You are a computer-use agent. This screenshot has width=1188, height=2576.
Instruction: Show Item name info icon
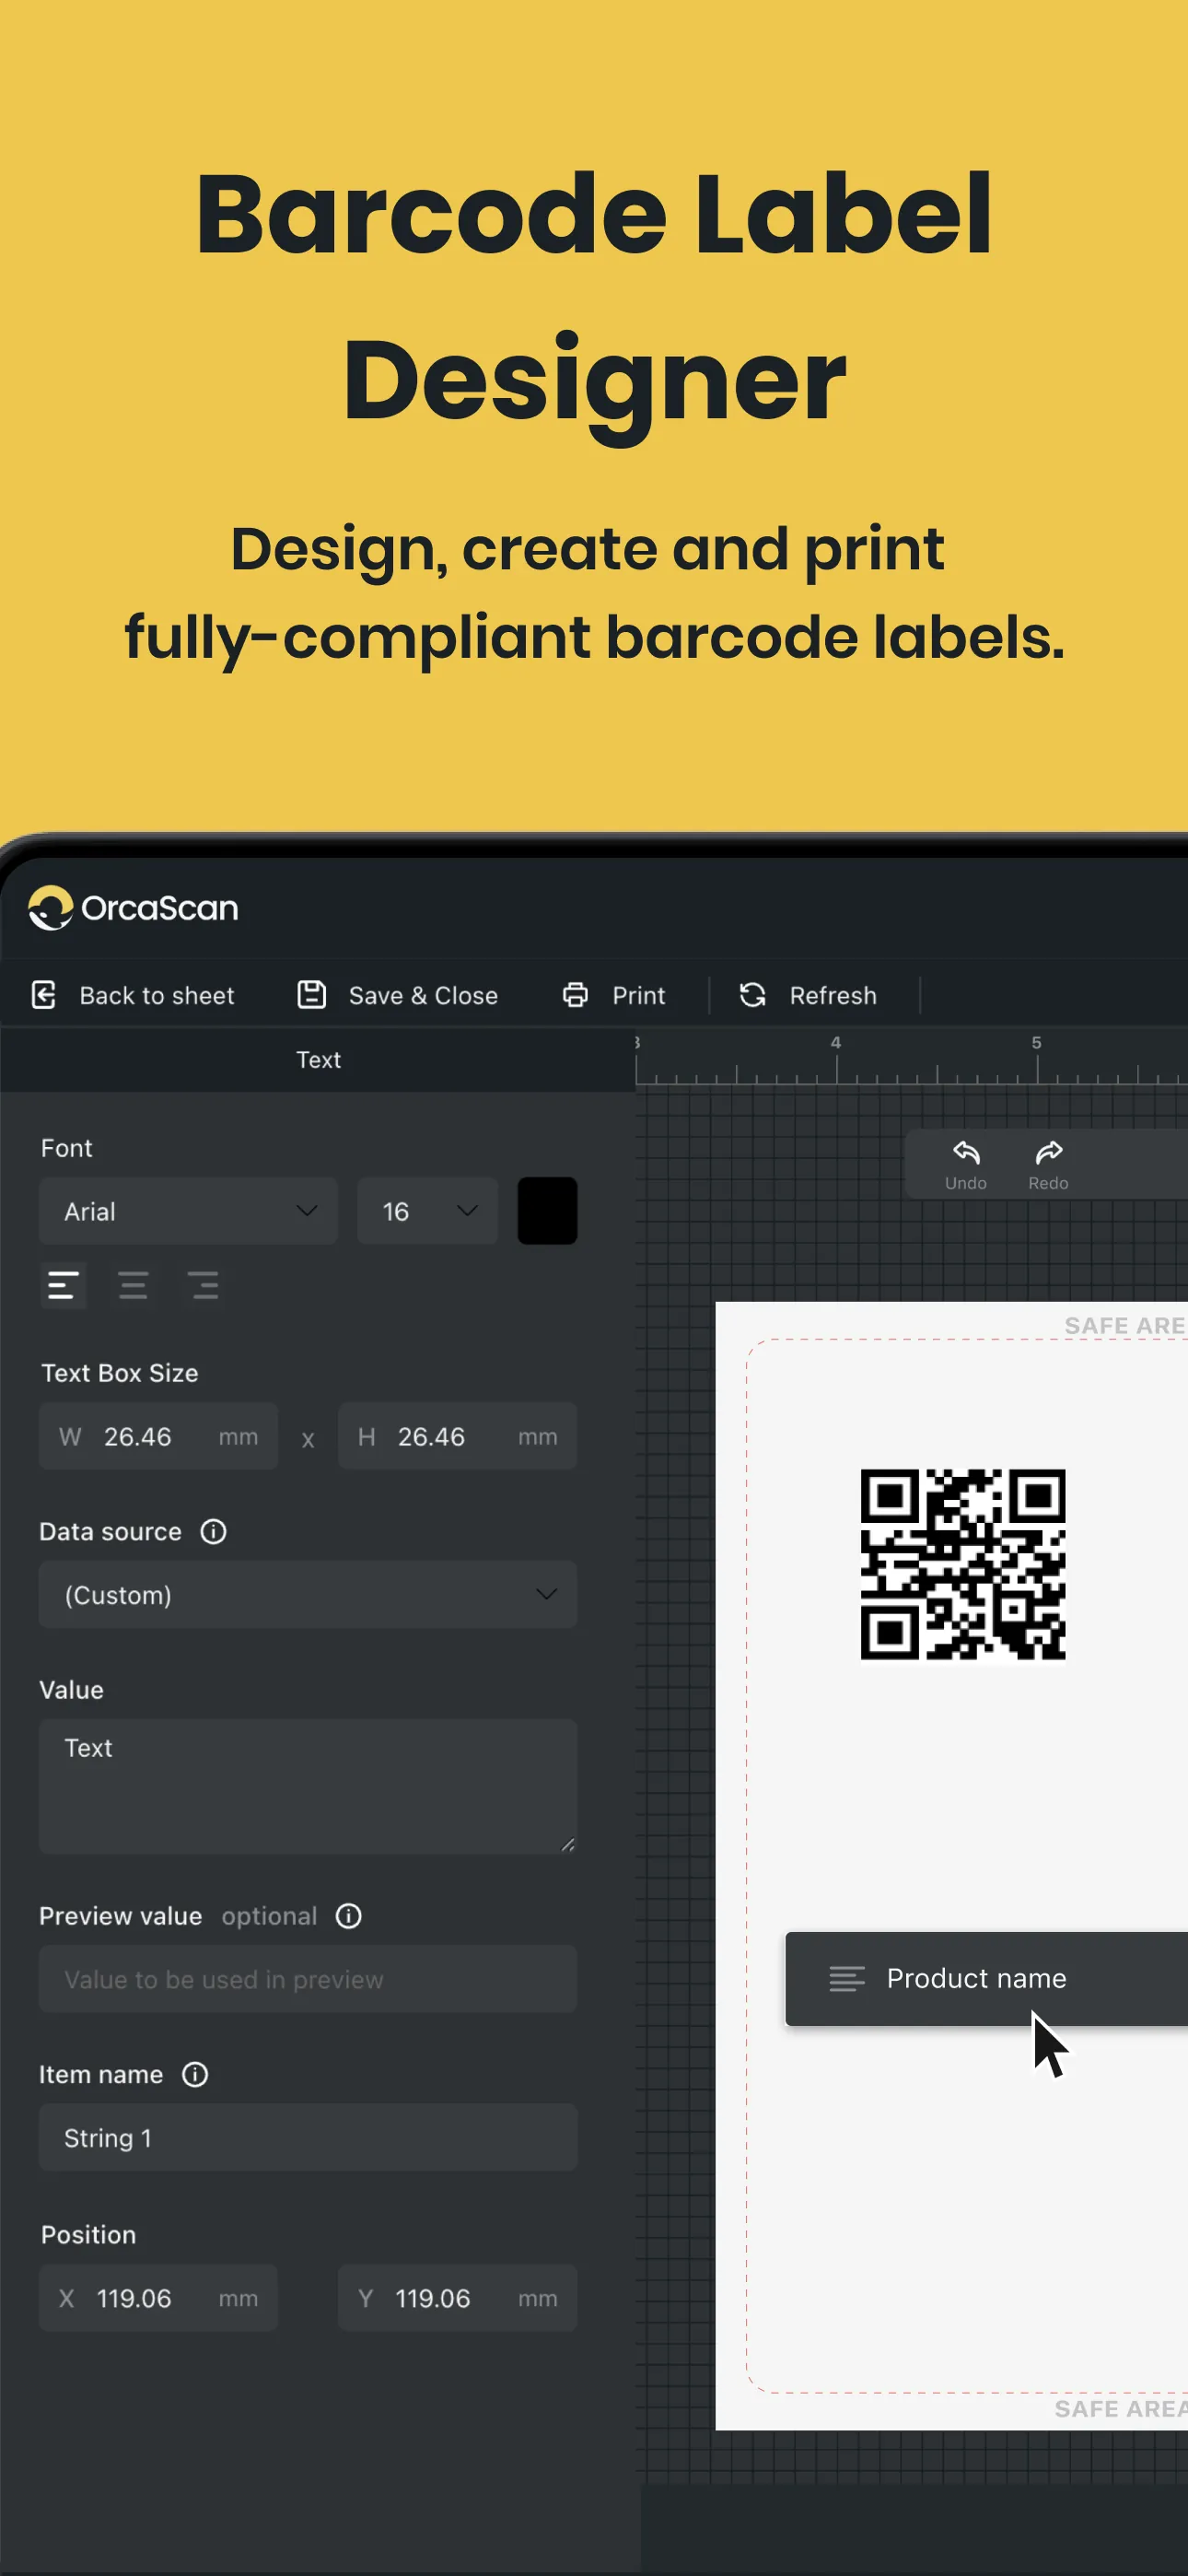click(195, 2075)
